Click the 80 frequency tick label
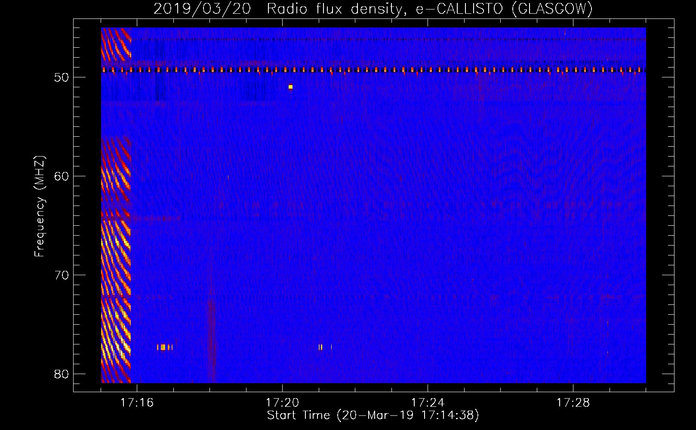This screenshot has height=430, width=696. pos(62,374)
